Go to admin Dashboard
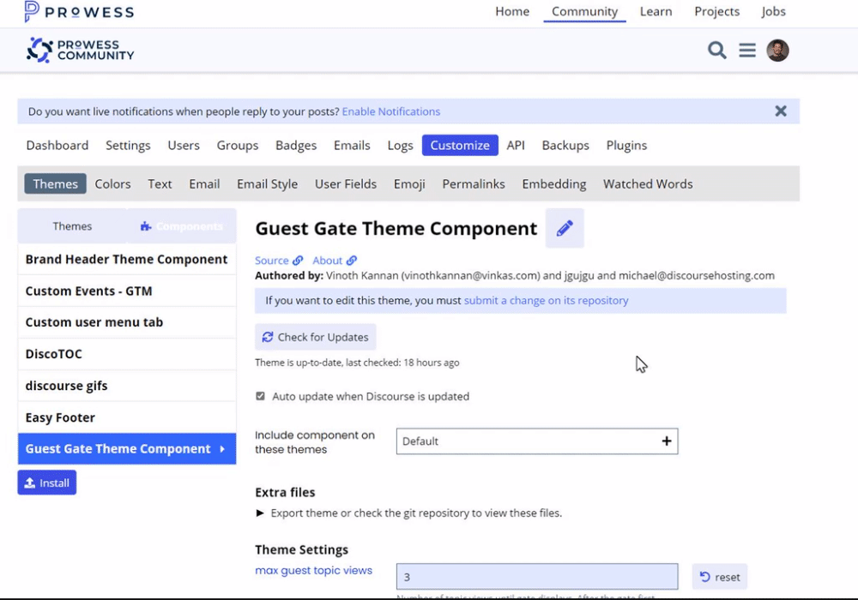The width and height of the screenshot is (858, 600). click(57, 146)
